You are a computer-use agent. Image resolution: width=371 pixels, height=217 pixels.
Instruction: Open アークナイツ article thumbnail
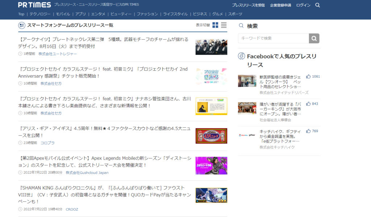[x=211, y=47]
